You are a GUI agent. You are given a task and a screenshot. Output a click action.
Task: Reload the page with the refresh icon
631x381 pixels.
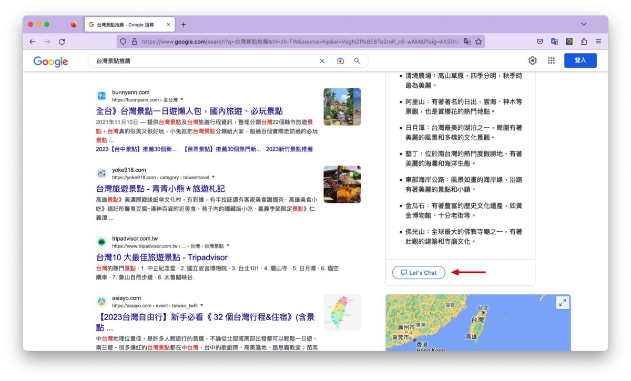(x=62, y=42)
